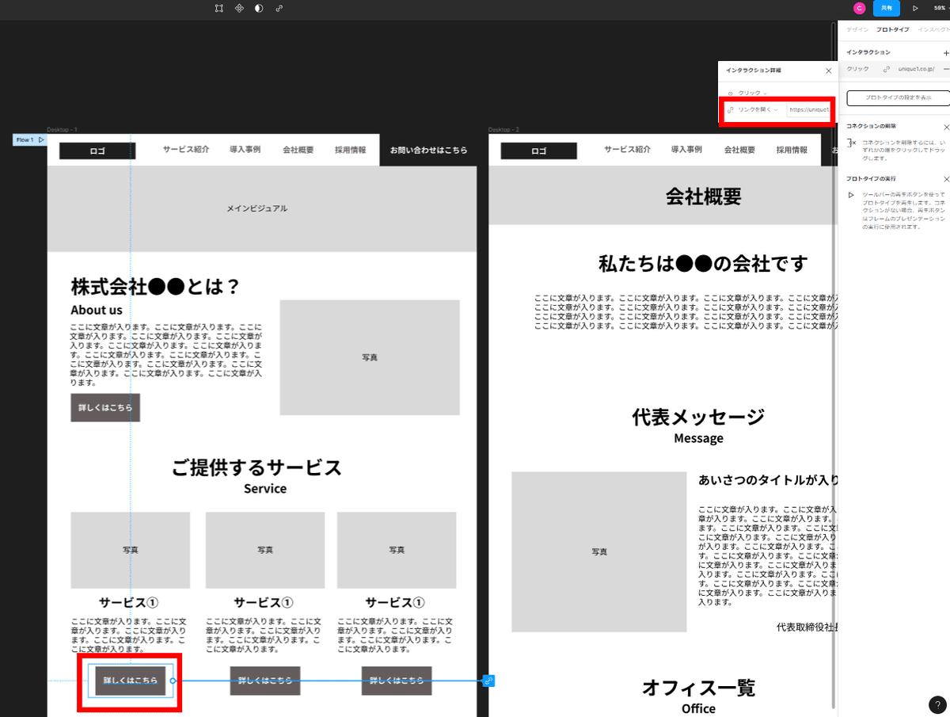Click 採用情報 in Desktop - 1 navigation
The width and height of the screenshot is (950, 717).
pyautogui.click(x=350, y=150)
